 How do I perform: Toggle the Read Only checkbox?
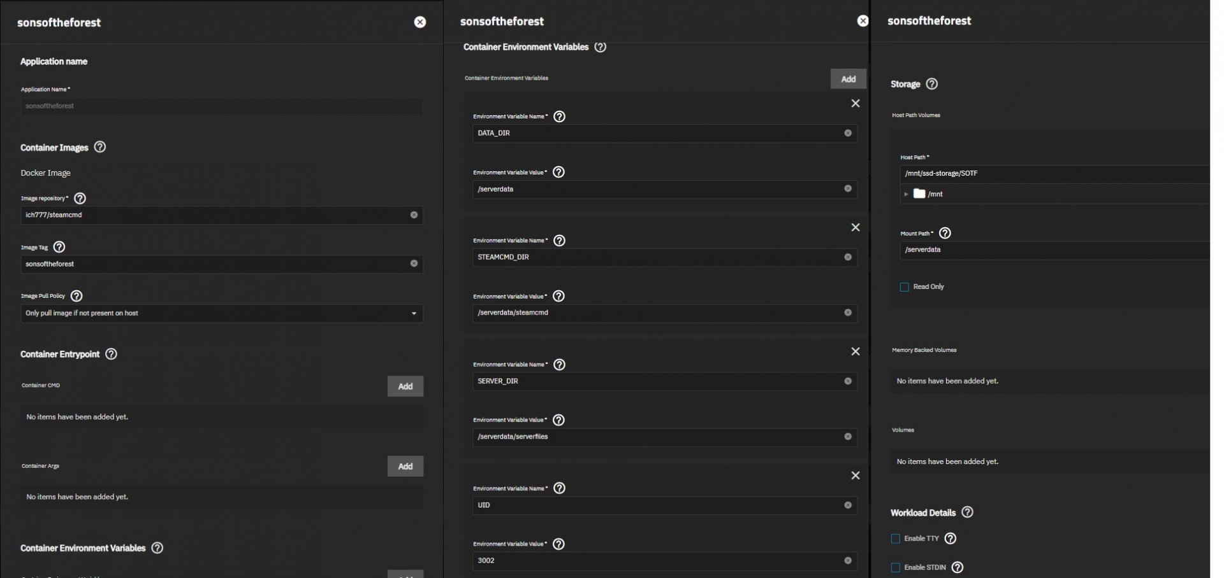pos(904,287)
